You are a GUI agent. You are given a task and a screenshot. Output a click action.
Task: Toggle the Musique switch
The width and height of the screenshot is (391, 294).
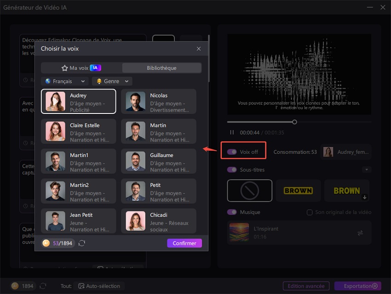(232, 212)
